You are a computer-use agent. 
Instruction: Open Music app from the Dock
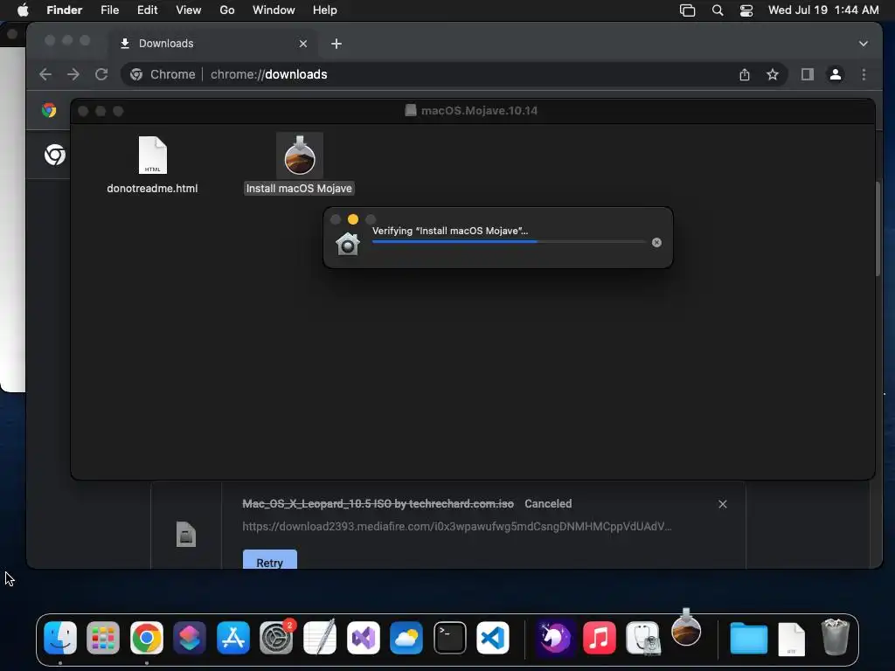[600, 637]
